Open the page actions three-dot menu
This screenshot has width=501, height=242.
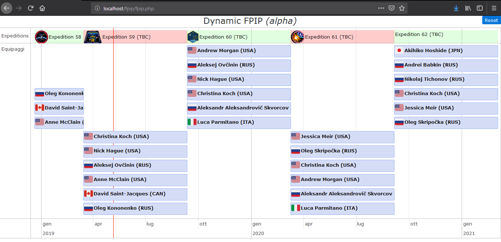[x=381, y=8]
